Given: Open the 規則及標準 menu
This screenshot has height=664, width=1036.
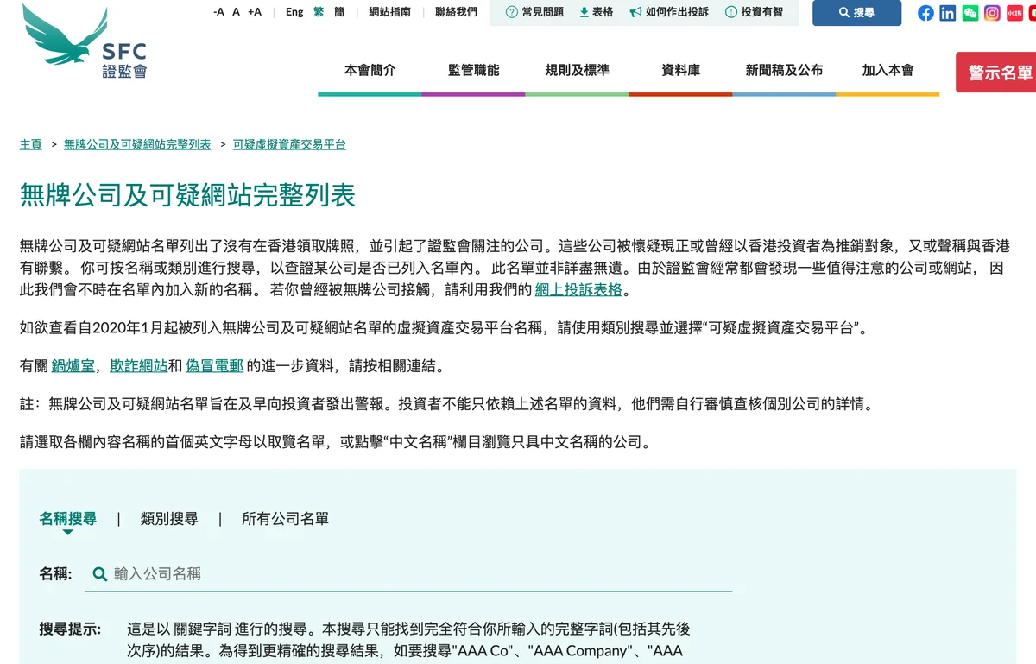Looking at the screenshot, I should point(577,71).
